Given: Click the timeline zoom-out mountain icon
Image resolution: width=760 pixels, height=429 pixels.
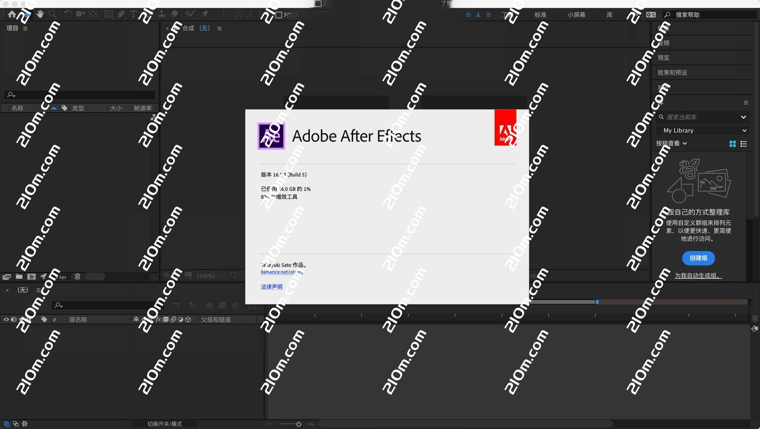Looking at the screenshot, I should pyautogui.click(x=269, y=424).
